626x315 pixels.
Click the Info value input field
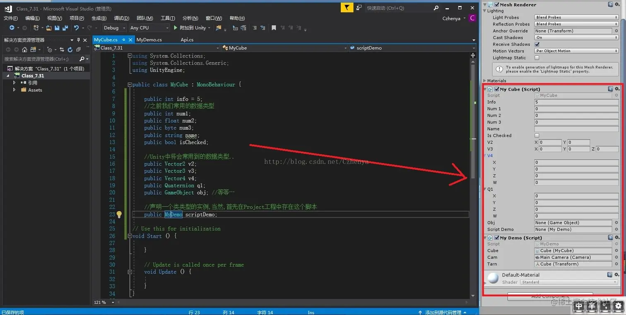click(576, 102)
